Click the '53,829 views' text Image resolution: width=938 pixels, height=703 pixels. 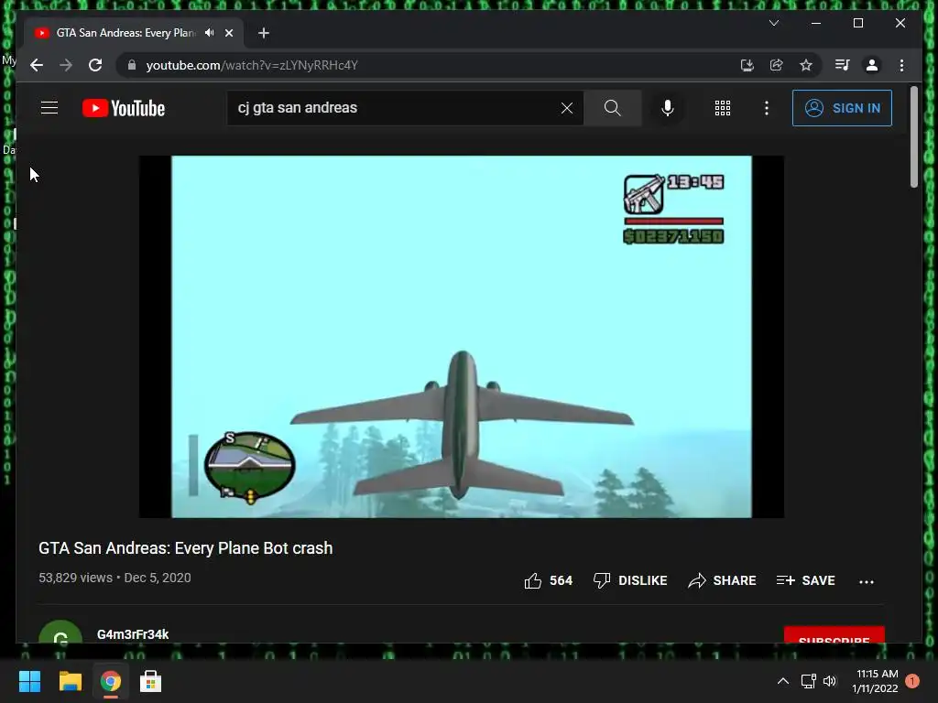pyautogui.click(x=75, y=579)
